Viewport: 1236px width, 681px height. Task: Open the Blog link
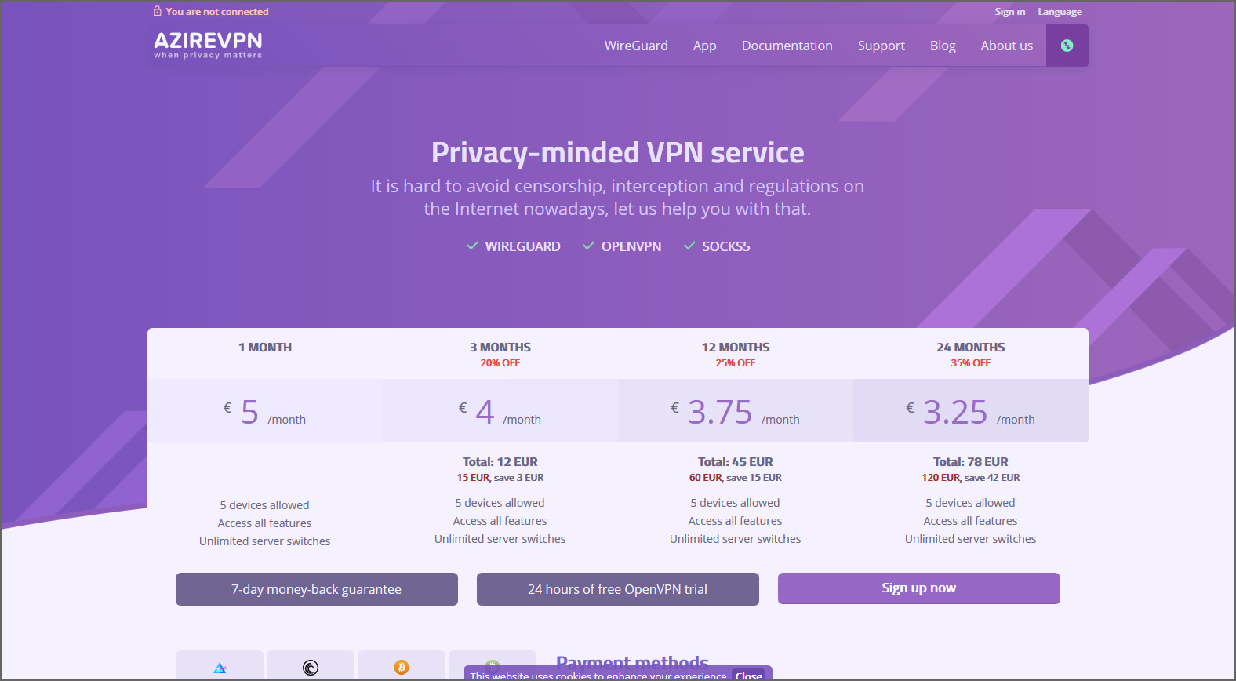pos(943,46)
